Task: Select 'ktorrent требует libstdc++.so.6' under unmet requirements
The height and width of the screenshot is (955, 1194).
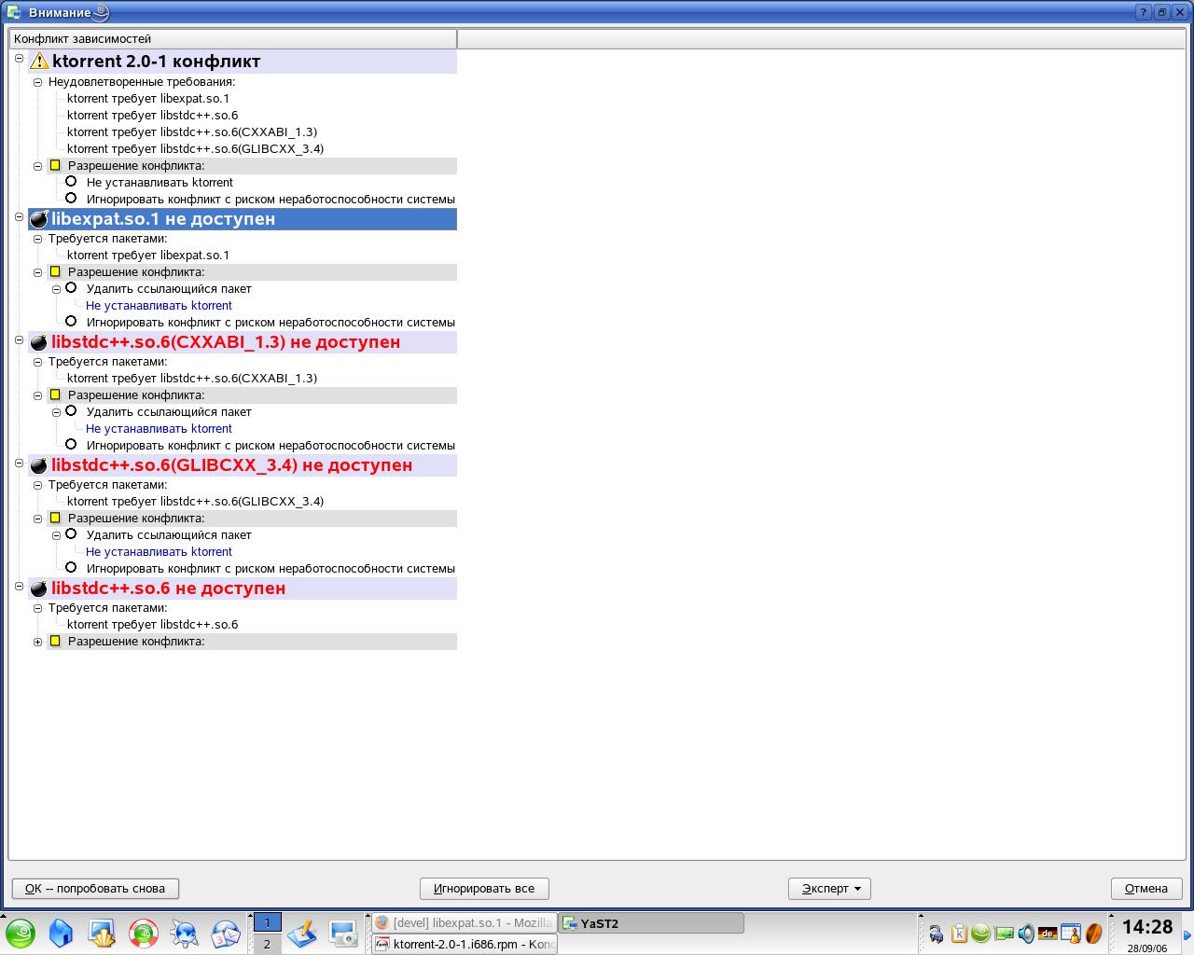Action: [152, 116]
